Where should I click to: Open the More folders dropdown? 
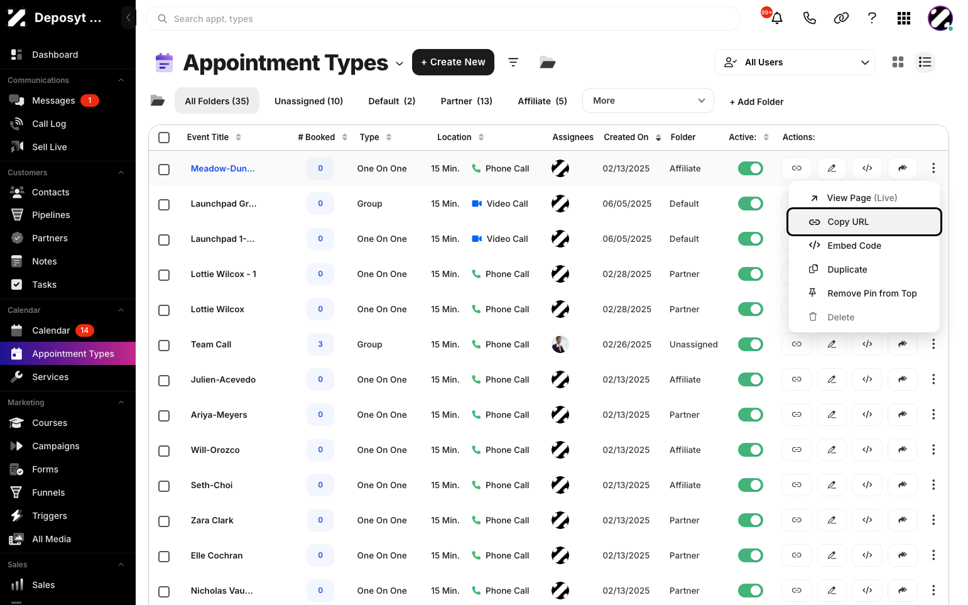pyautogui.click(x=648, y=101)
